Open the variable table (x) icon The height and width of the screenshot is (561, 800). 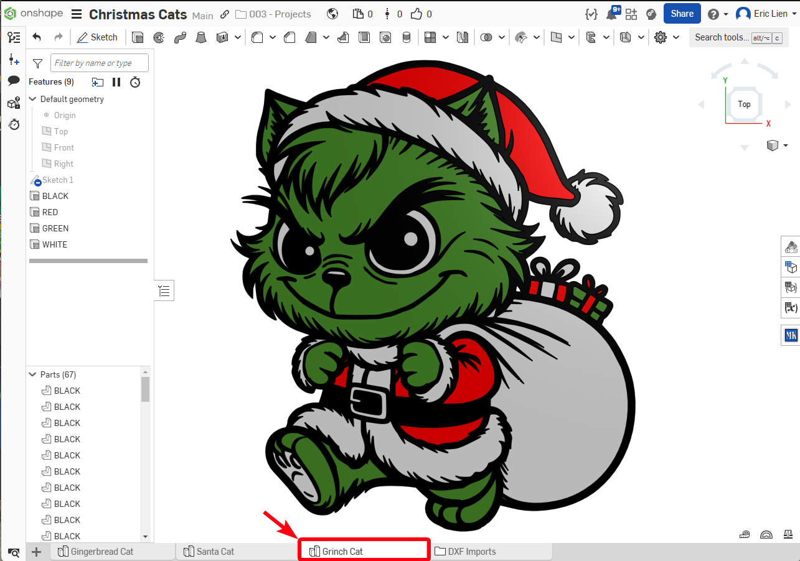[x=791, y=307]
